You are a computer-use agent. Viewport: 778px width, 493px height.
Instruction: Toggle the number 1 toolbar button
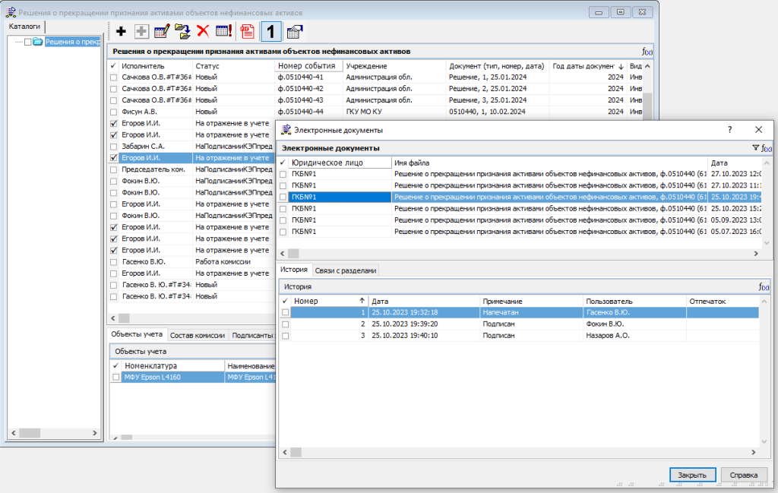pyautogui.click(x=270, y=32)
